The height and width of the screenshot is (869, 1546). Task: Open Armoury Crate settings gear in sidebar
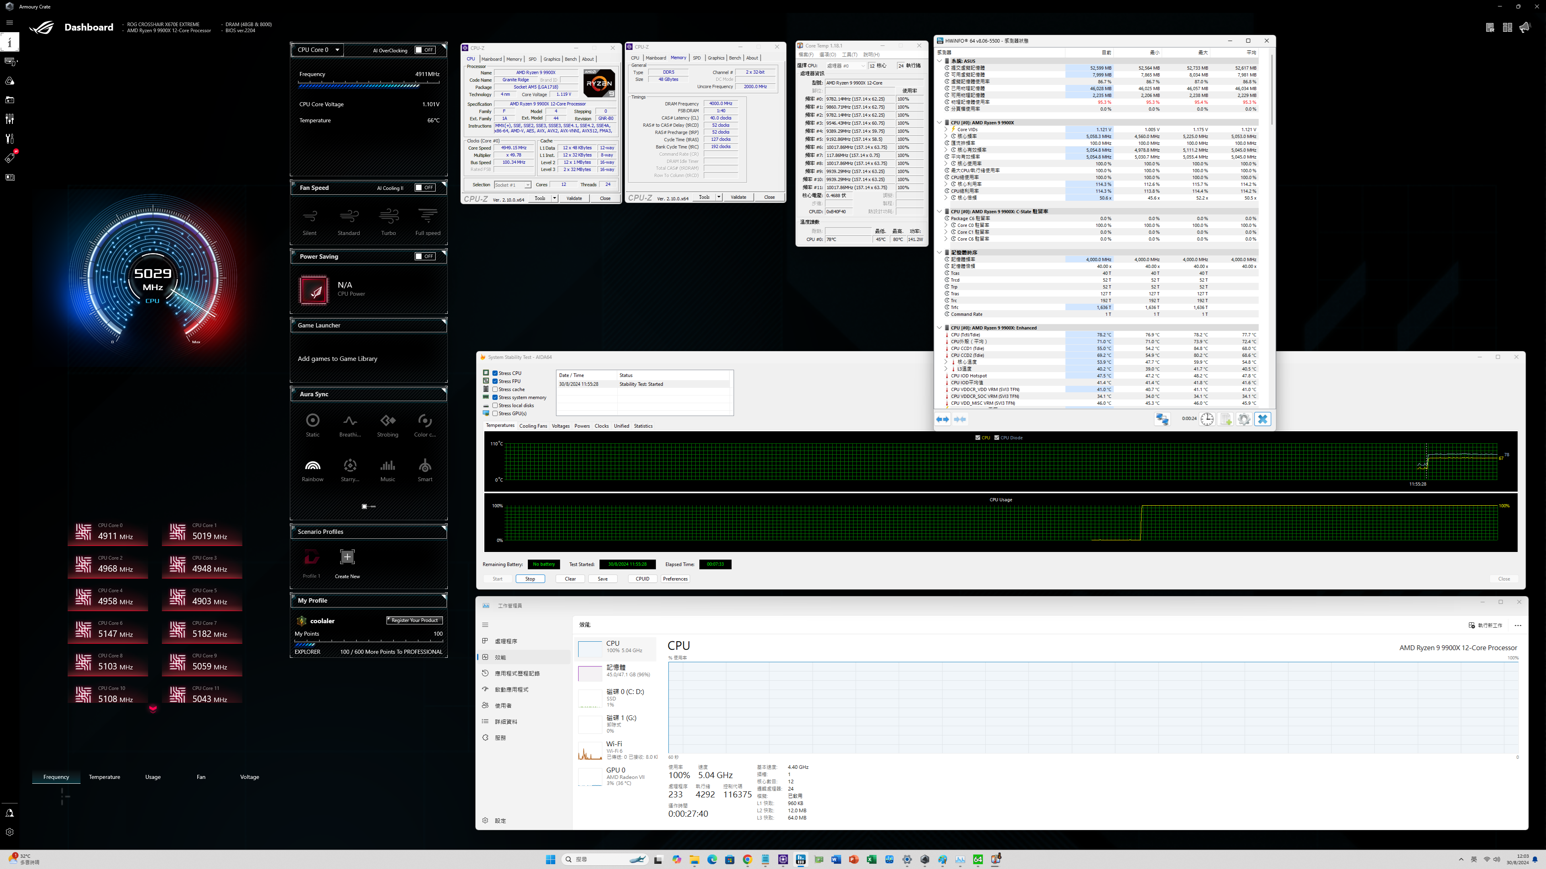(10, 832)
